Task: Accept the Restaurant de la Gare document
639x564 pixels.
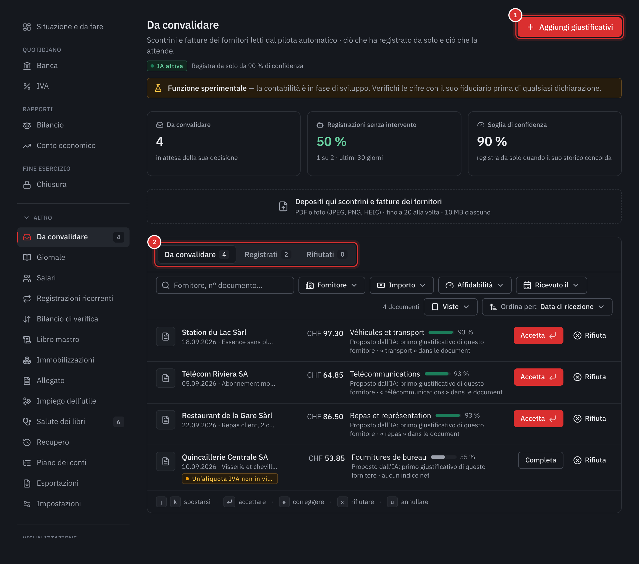Action: (538, 418)
